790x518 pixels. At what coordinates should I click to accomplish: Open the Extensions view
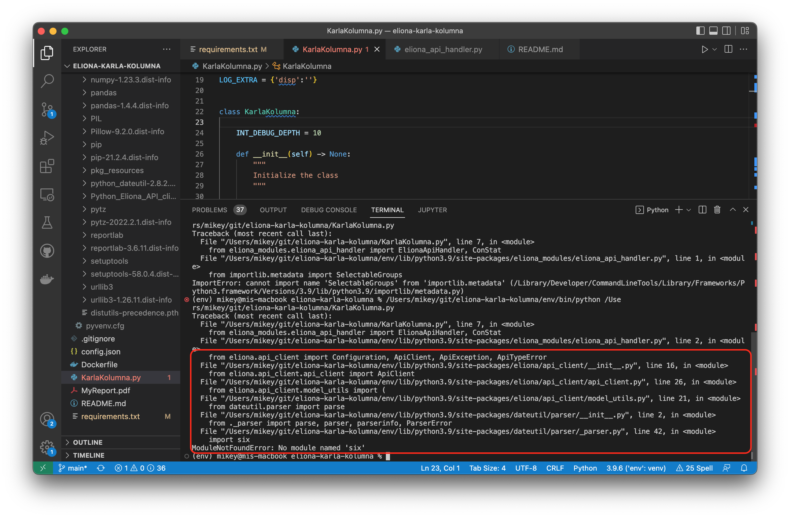tap(47, 166)
